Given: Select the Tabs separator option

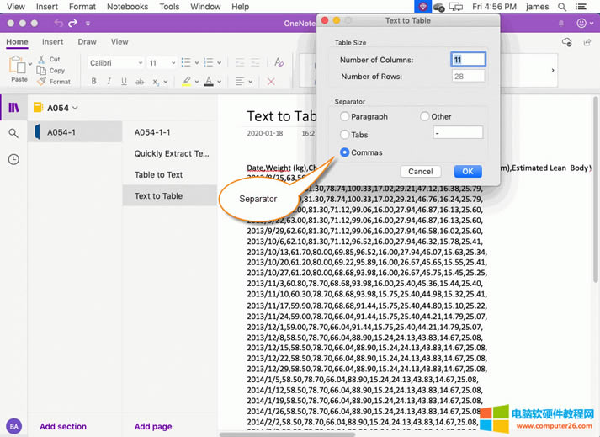Looking at the screenshot, I should point(344,135).
